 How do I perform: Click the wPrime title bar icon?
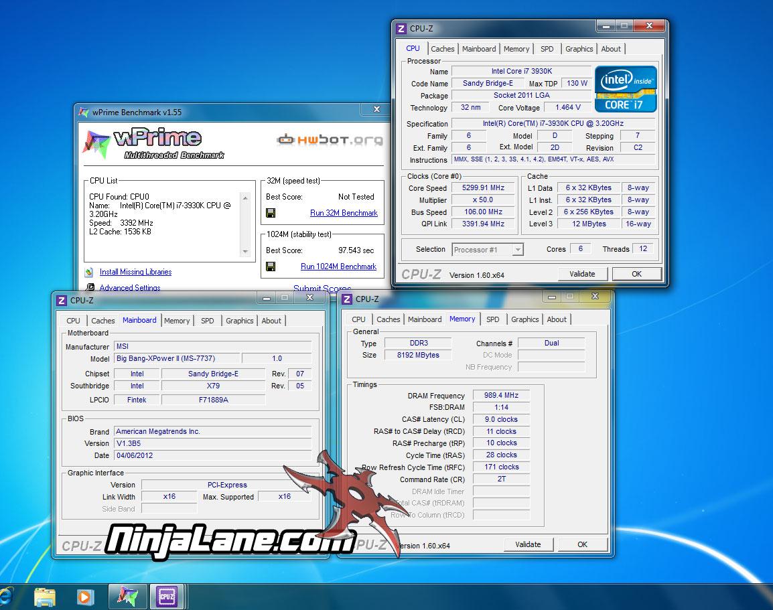pyautogui.click(x=83, y=112)
